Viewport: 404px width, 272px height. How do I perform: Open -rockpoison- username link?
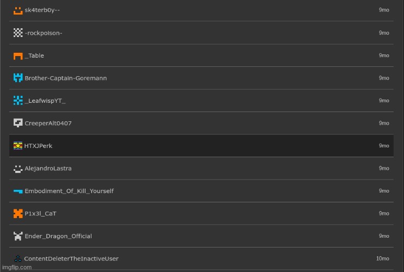pyautogui.click(x=44, y=33)
